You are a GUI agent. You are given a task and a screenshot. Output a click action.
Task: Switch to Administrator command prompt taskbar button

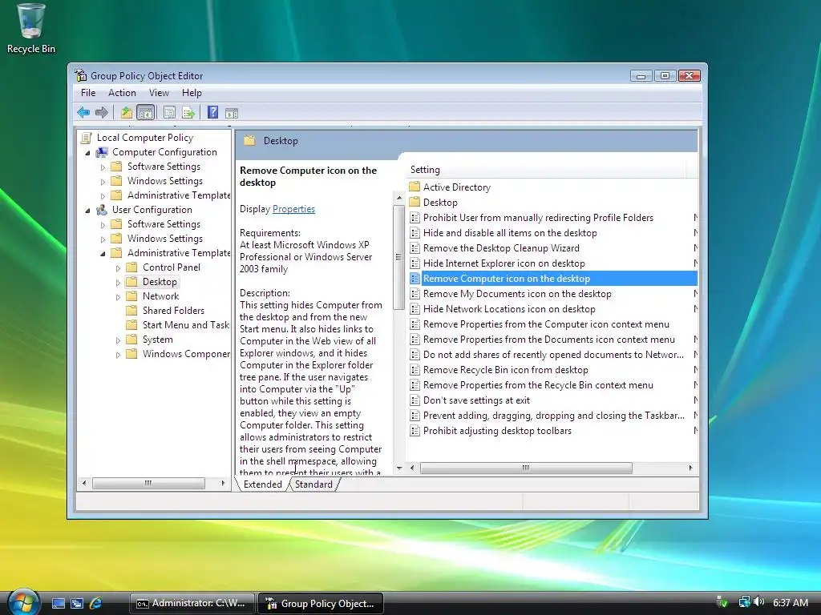192,603
